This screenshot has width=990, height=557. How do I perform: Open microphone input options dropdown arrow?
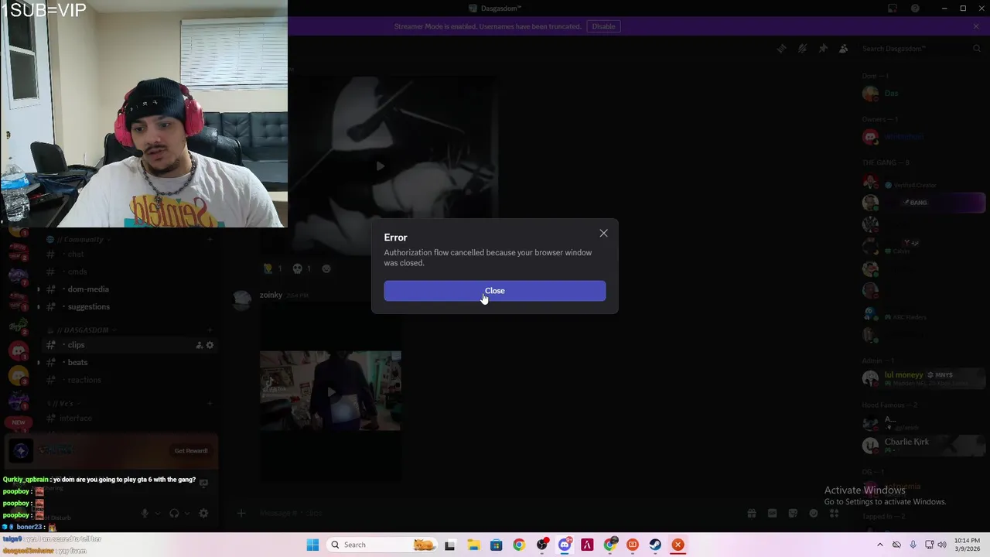(x=157, y=513)
